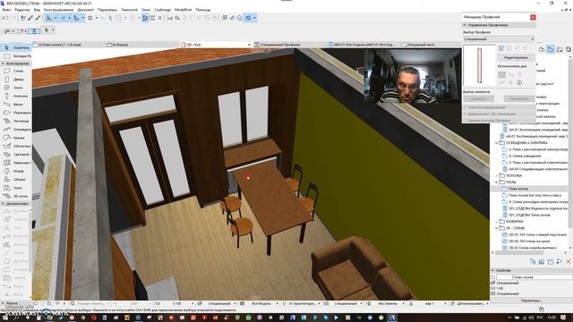Select 'План полов' view in Navigator tree
The width and height of the screenshot is (573, 322).
click(x=518, y=189)
